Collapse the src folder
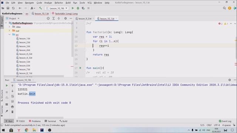Screen dimensions: 237x133 [9, 34]
